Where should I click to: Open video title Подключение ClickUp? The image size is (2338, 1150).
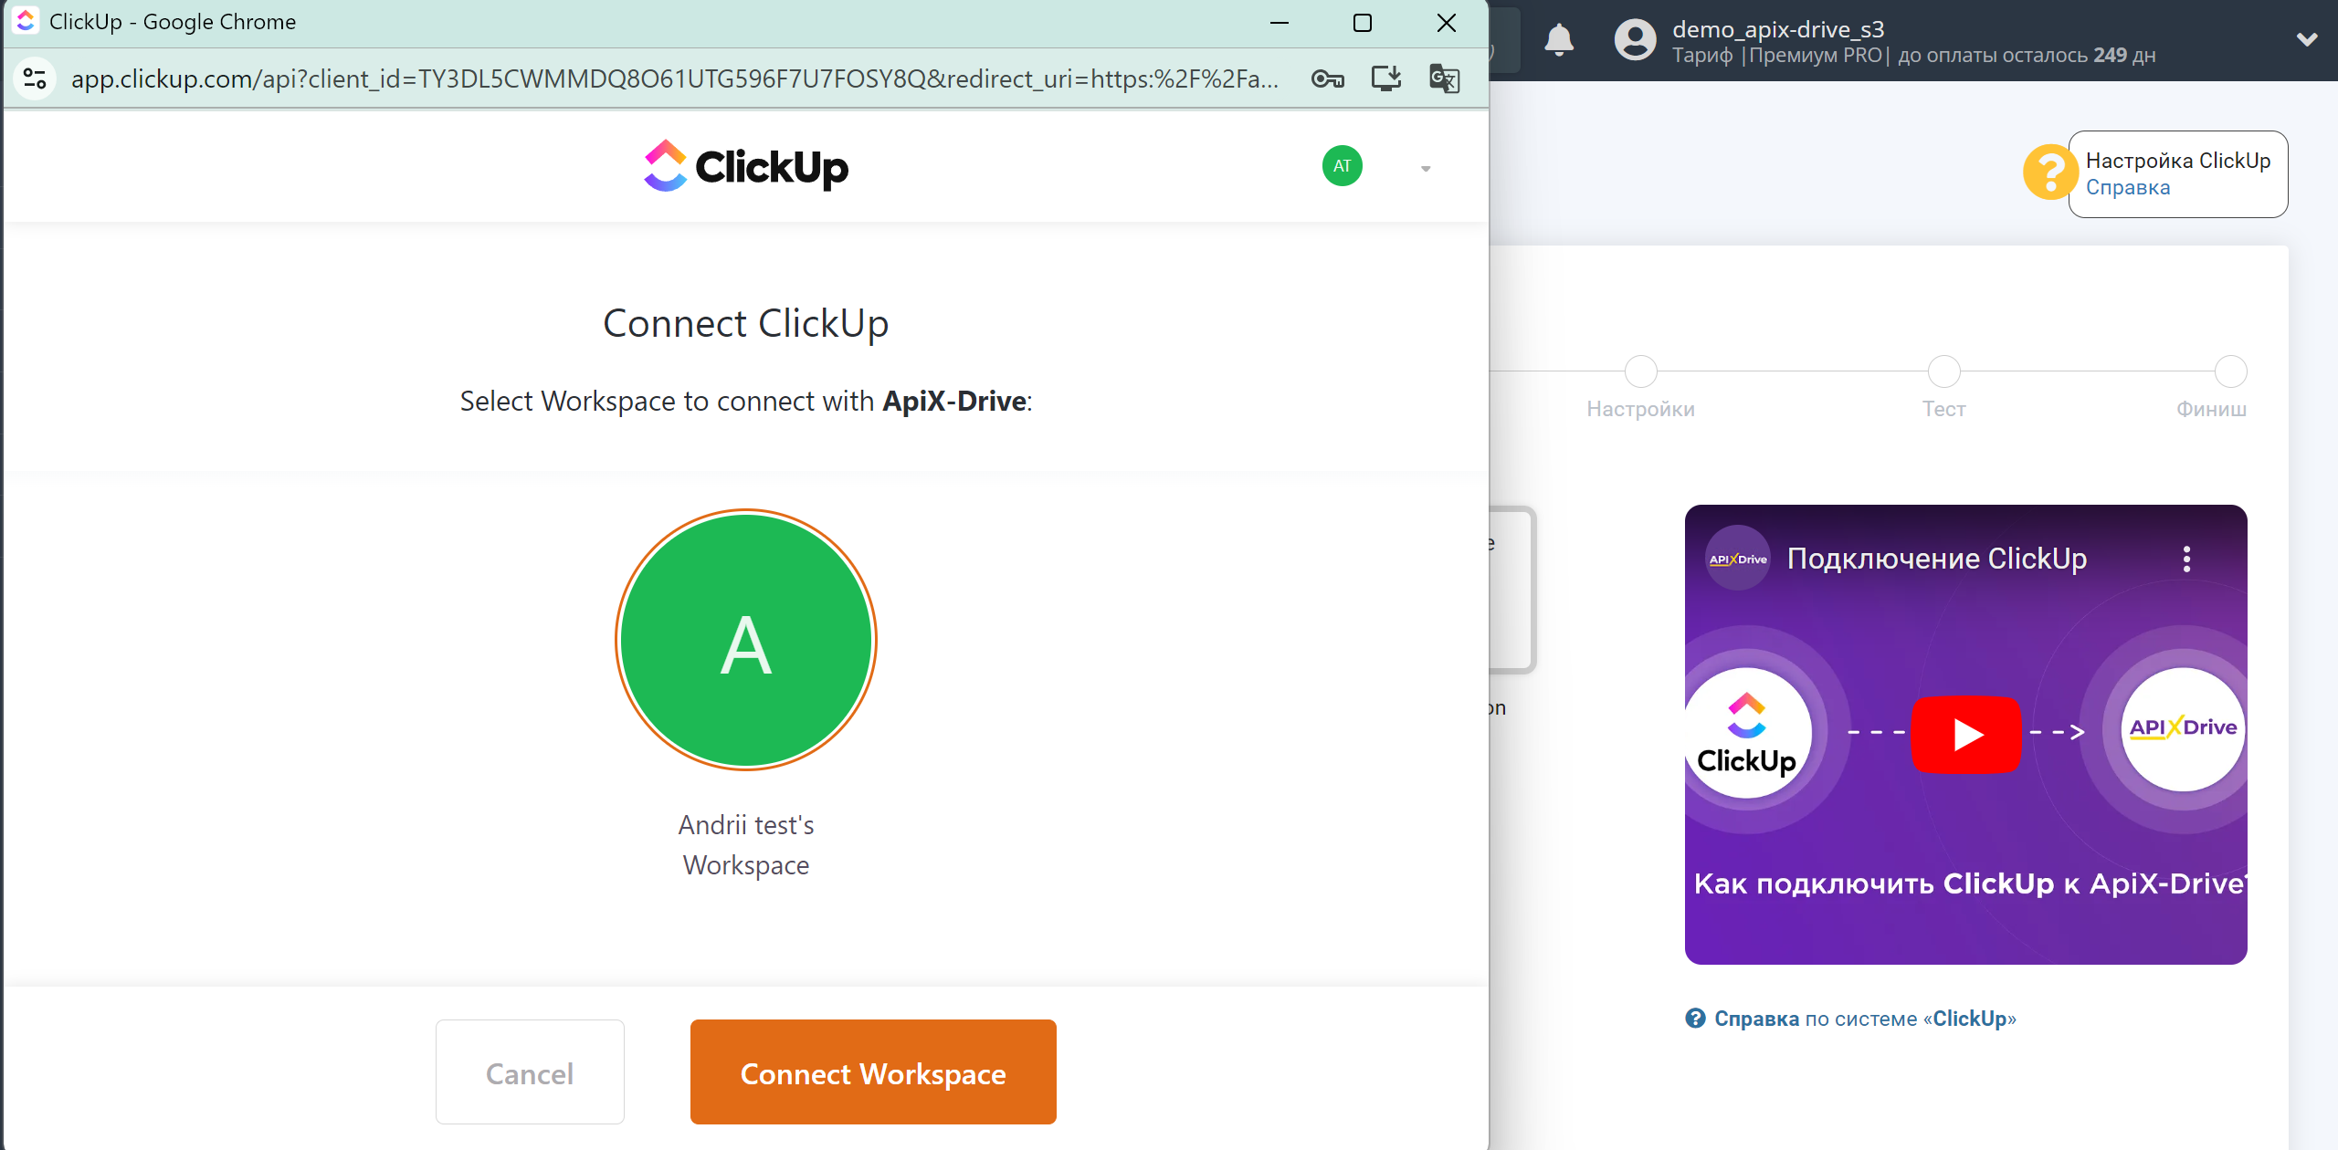coord(1937,559)
